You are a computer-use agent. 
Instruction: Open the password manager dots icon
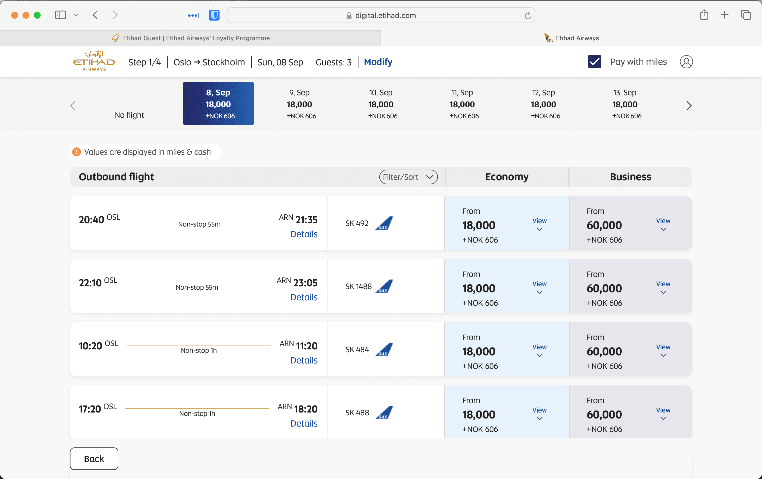click(x=193, y=15)
